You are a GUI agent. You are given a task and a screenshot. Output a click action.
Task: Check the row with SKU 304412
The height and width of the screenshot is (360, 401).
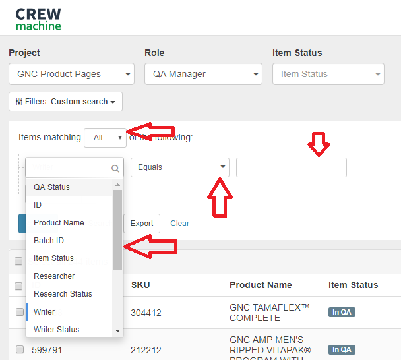pyautogui.click(x=20, y=312)
